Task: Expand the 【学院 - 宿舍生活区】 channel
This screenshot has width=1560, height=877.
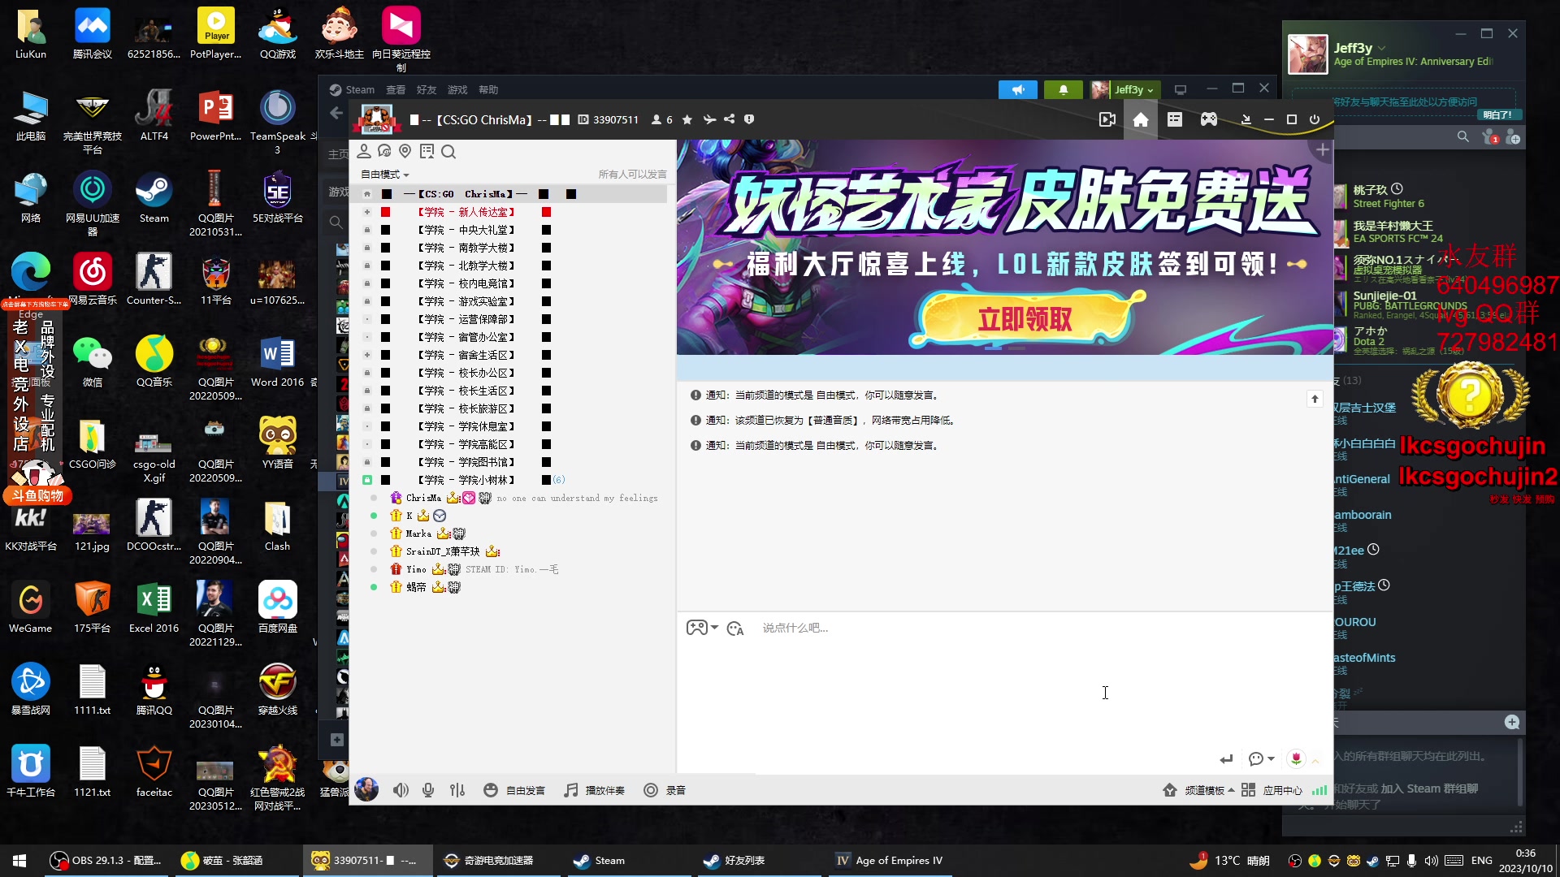Action: click(x=367, y=355)
